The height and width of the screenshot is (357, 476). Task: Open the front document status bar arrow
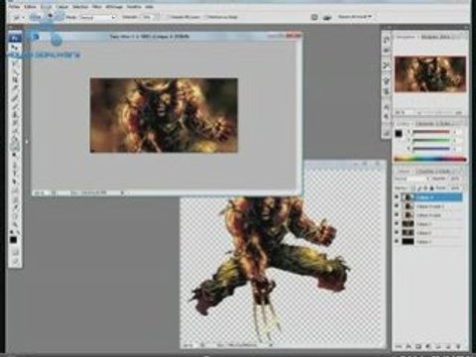click(122, 192)
